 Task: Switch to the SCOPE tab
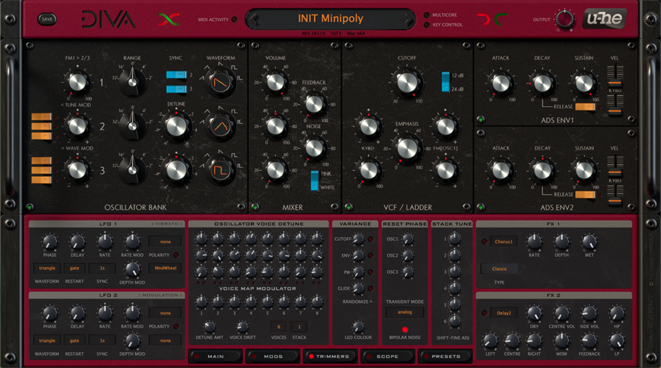point(388,356)
